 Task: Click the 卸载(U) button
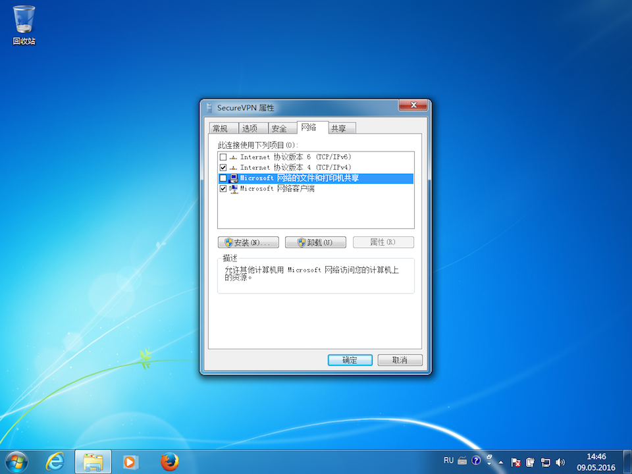coord(315,242)
